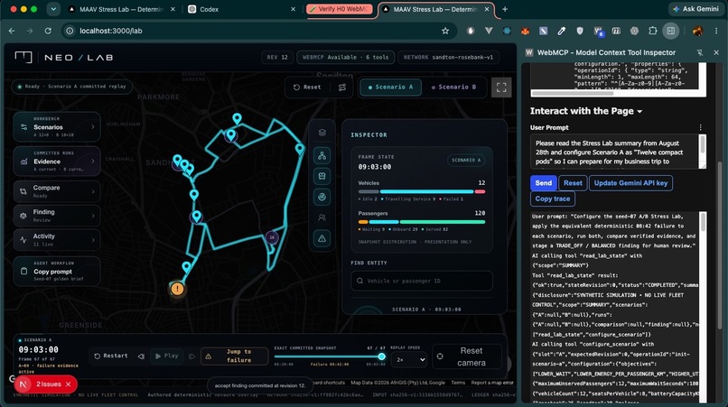Open the MetaMask fox extension icon

pyautogui.click(x=525, y=31)
